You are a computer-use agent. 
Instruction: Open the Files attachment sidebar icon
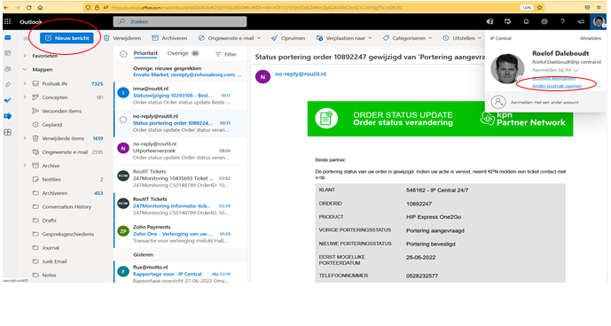click(7, 84)
